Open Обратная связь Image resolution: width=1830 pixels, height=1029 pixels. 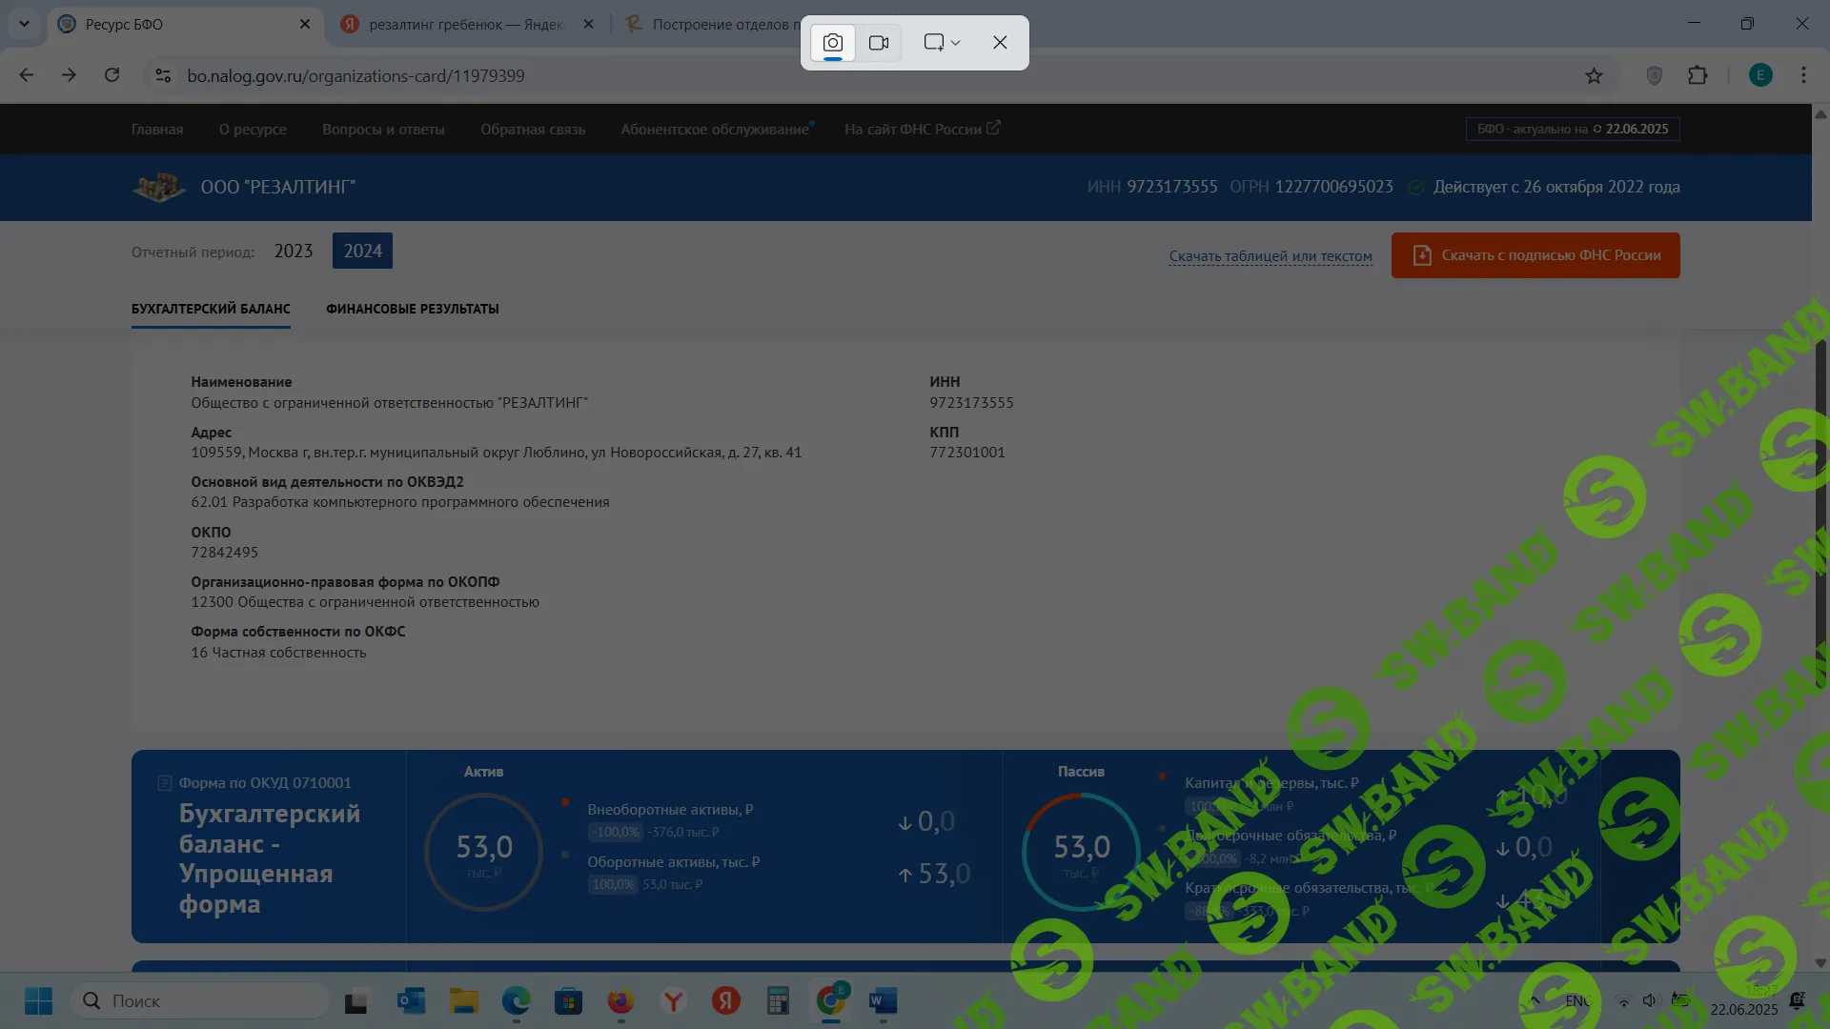tap(533, 130)
